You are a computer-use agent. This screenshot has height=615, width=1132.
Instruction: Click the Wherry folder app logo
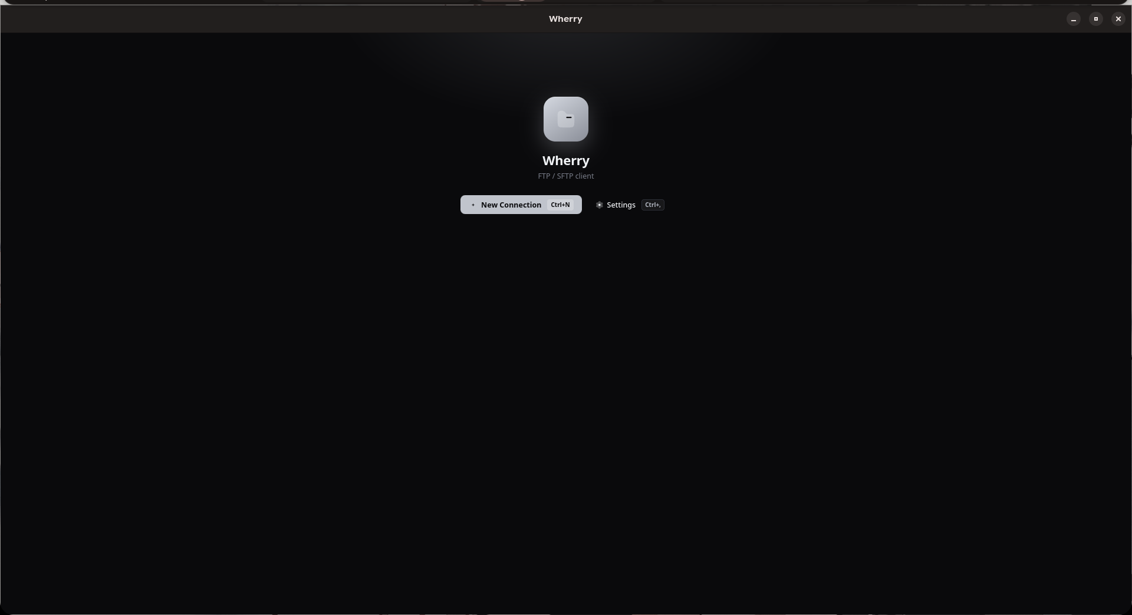[x=565, y=119]
